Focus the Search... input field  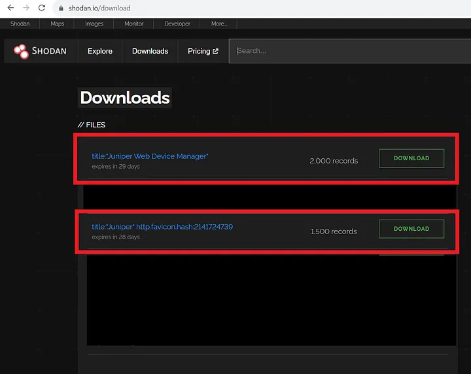[x=350, y=51]
